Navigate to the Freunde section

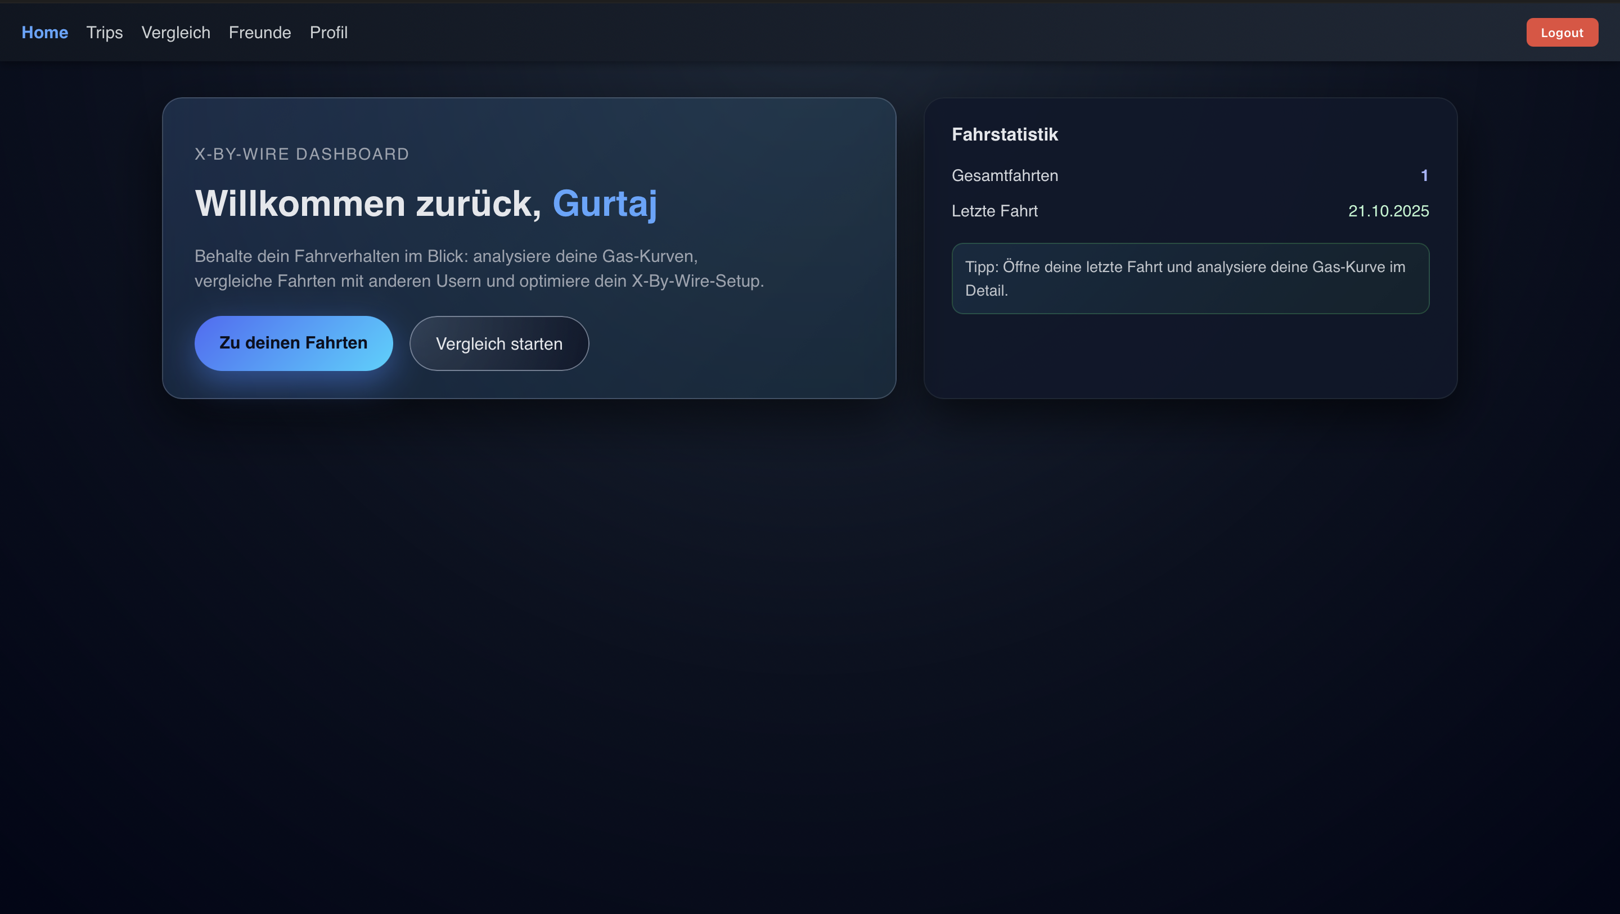(x=259, y=32)
